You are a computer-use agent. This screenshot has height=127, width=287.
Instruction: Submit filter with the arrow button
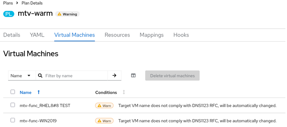114,76
